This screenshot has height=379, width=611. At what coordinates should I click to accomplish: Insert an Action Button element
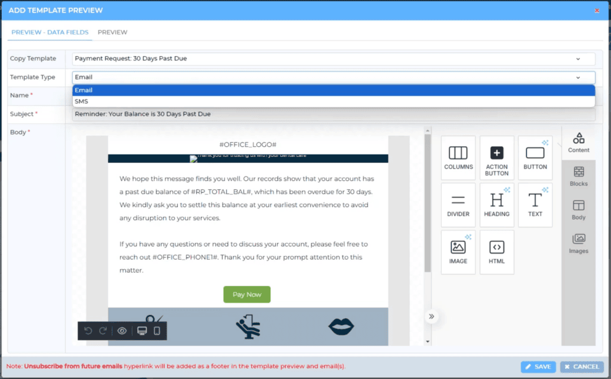coord(496,158)
